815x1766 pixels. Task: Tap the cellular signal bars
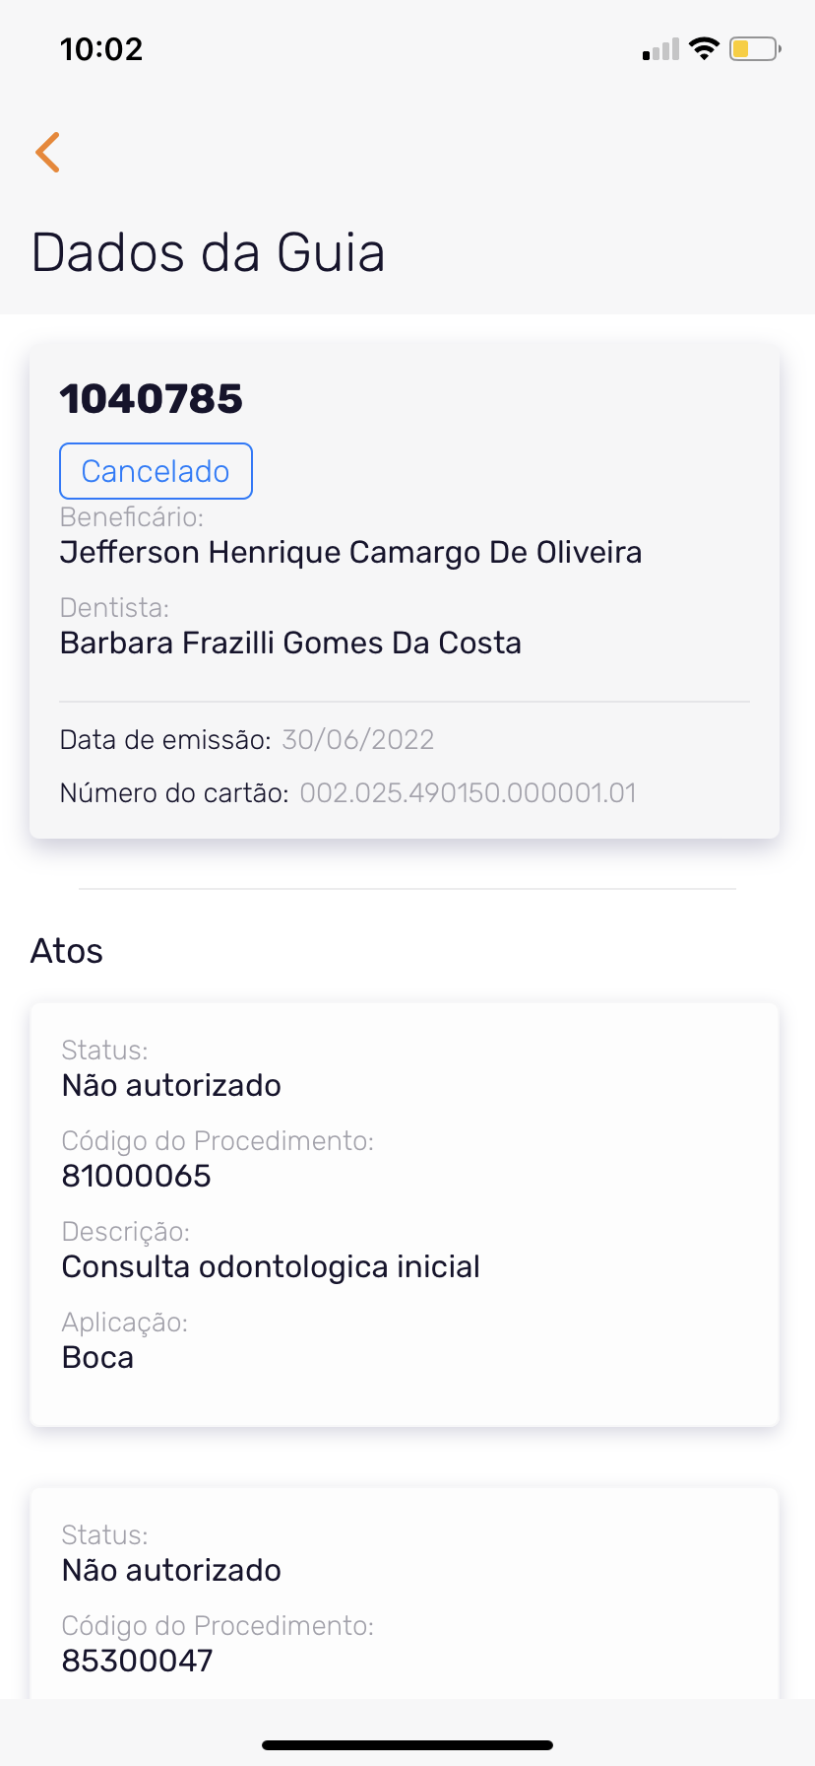tap(660, 49)
